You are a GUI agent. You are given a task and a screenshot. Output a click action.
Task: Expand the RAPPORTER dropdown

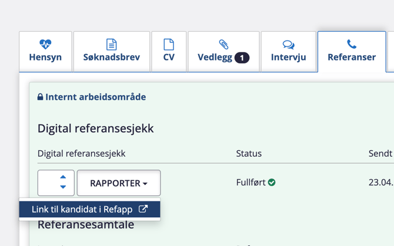[x=119, y=183]
